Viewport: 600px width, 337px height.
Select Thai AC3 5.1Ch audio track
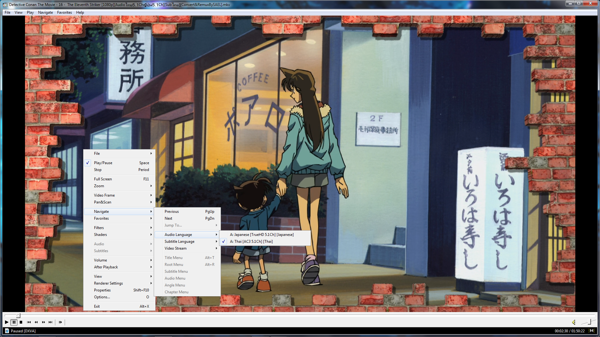[x=251, y=242]
